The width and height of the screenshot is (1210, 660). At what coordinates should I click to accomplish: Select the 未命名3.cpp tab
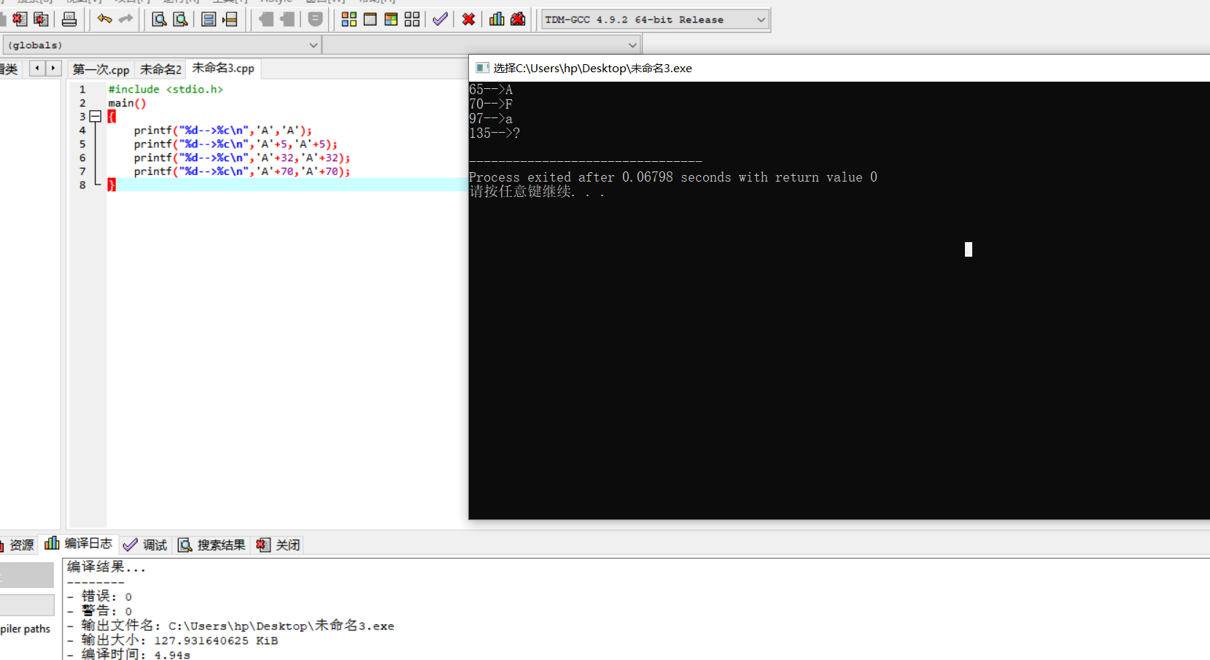tap(223, 68)
